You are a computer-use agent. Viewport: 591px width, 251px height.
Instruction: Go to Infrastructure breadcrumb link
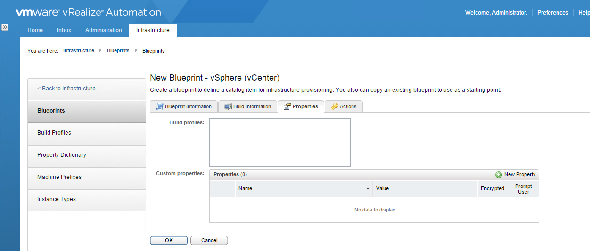[x=79, y=50]
